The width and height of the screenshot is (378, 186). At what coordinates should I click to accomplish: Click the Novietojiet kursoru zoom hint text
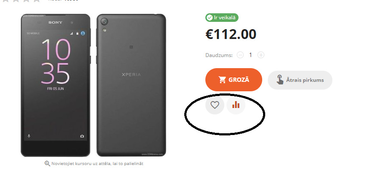pyautogui.click(x=97, y=163)
